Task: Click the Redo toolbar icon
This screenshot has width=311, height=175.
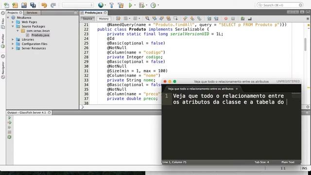Action: click(x=53, y=5)
